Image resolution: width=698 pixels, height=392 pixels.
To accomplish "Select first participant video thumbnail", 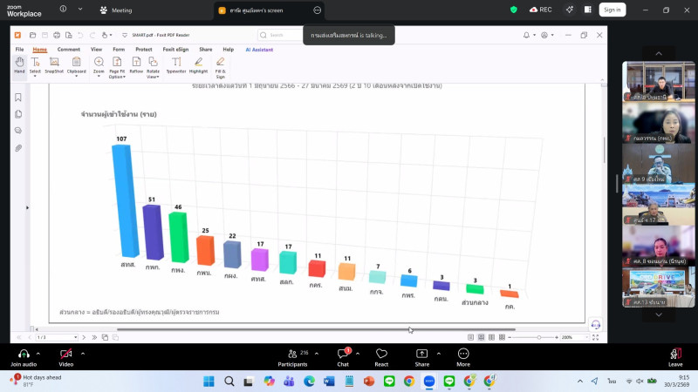I will coord(659,83).
